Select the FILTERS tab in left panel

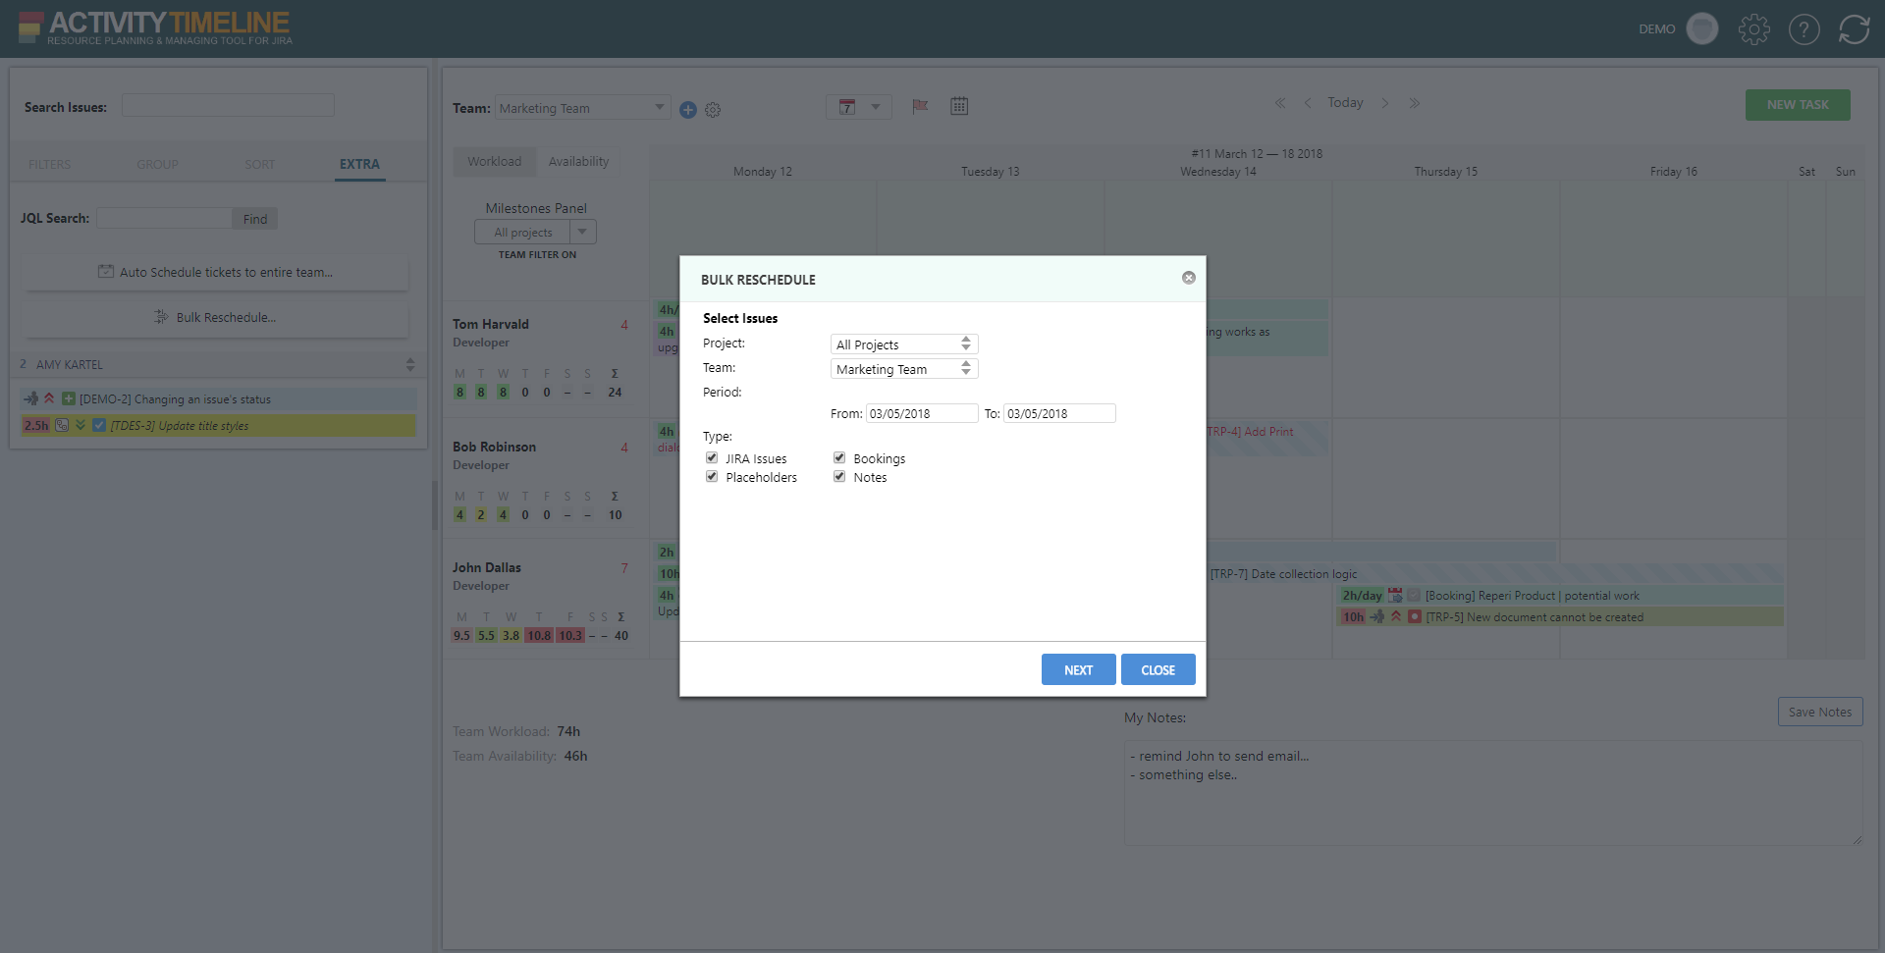[x=49, y=165]
